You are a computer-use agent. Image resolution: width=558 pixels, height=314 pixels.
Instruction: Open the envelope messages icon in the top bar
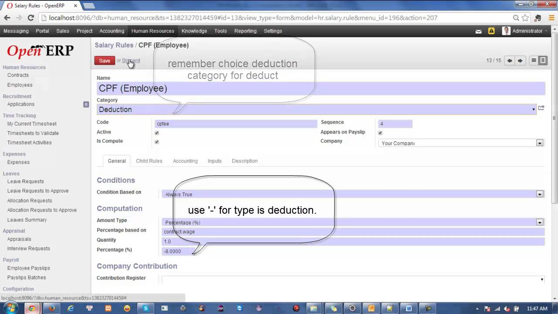479,31
